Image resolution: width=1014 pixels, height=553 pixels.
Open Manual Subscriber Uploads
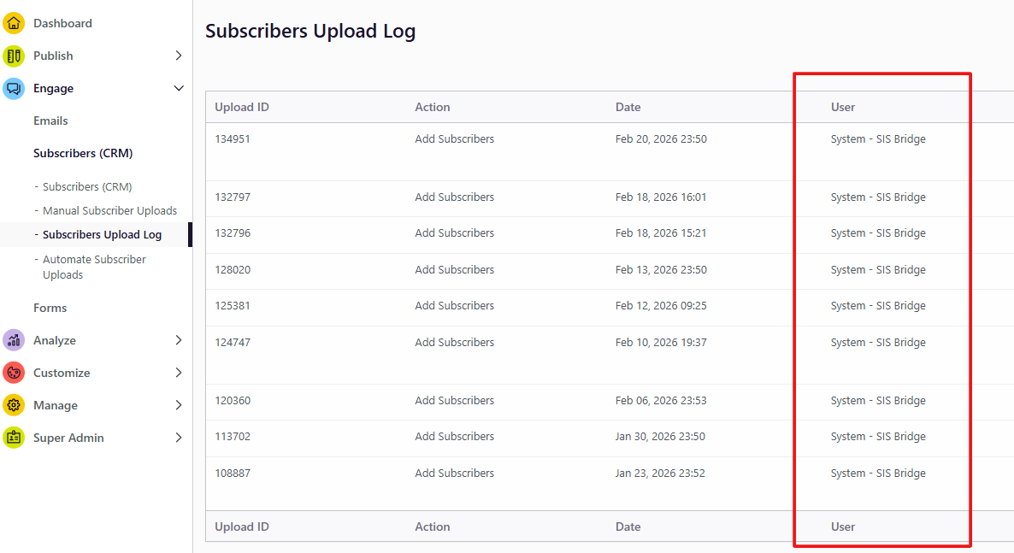(109, 210)
